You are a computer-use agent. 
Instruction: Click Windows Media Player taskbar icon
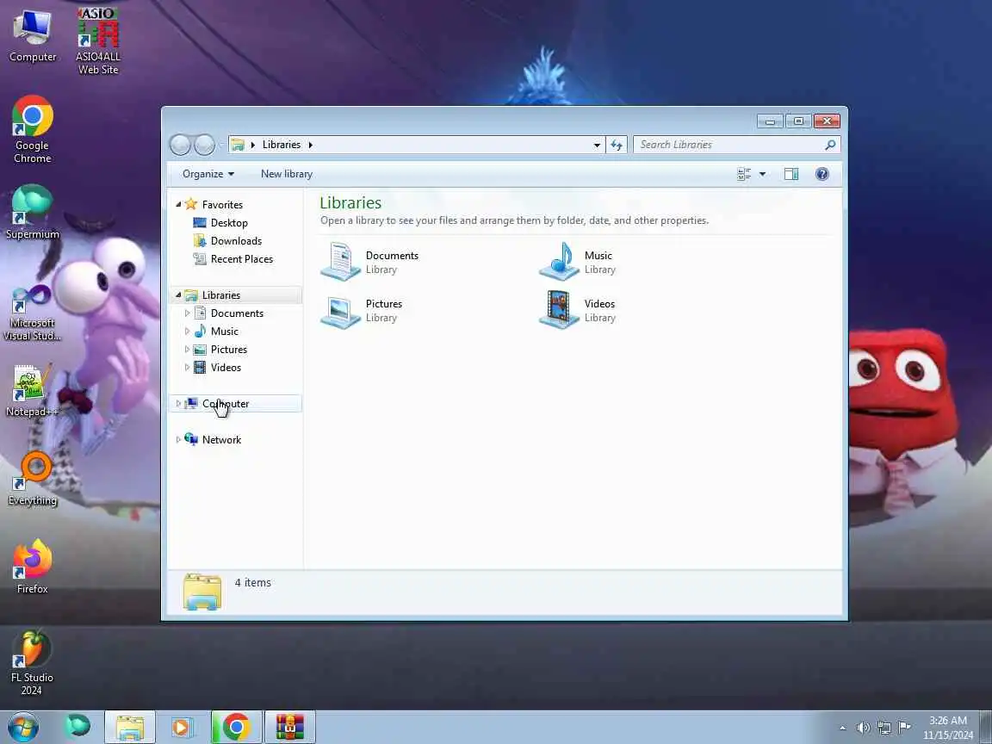click(182, 728)
